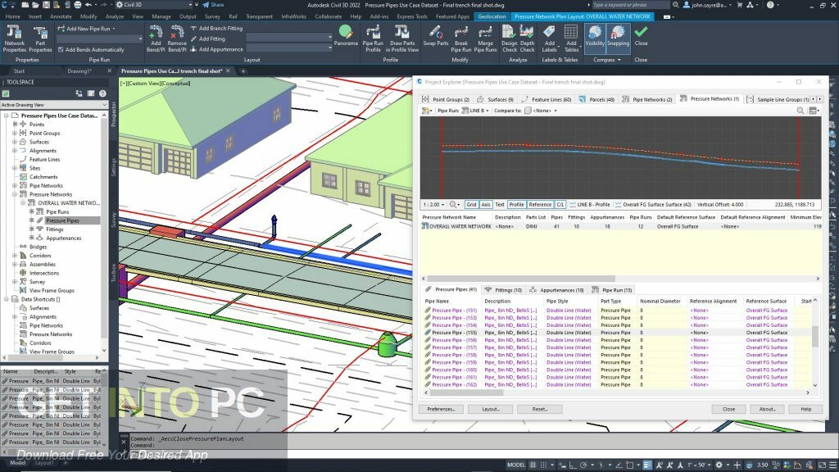Collapse the Pressure Networks tree node
This screenshot has width=839, height=472.
click(x=15, y=194)
